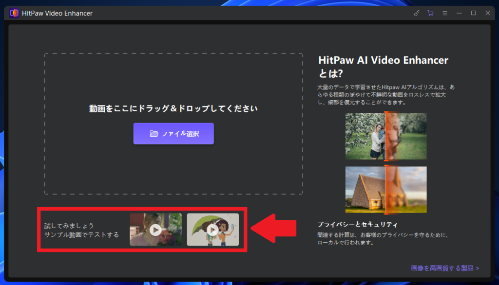The width and height of the screenshot is (499, 285).
Task: Click the プライバシーとセキュリティ heading
Action: click(x=357, y=224)
